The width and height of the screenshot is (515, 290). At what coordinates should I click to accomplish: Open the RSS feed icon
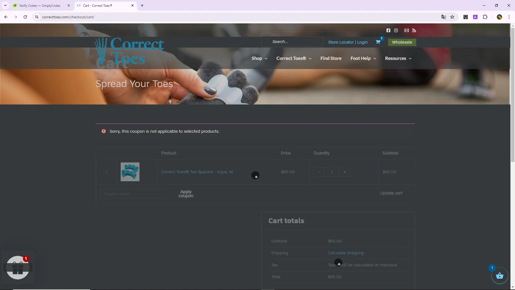coord(414,31)
